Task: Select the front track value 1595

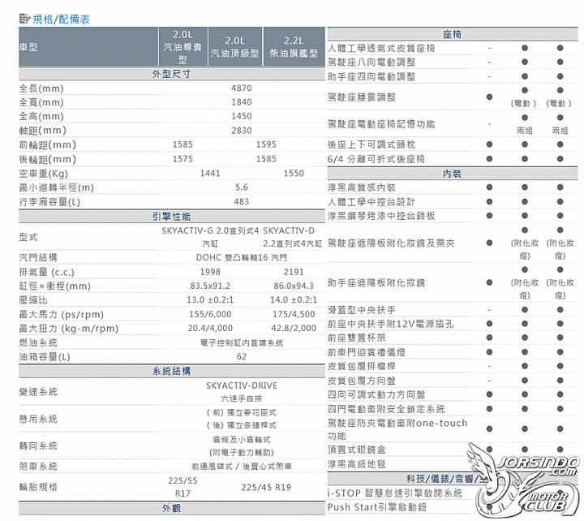Action: tap(266, 144)
